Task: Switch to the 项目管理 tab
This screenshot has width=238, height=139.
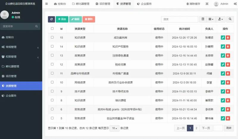Action: 103,4
